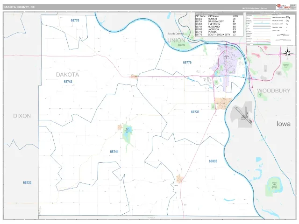
Task: Select the HUBBARD row in ZIP table
Action: [219, 27]
